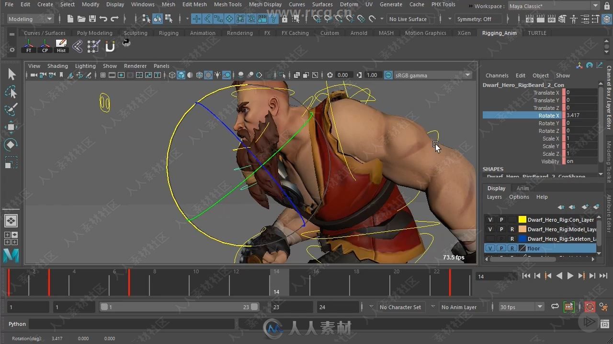Image resolution: width=613 pixels, height=344 pixels.
Task: Enable textured display in the viewport toolbar
Action: [x=209, y=75]
